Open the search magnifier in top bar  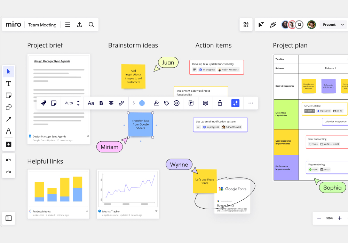pyautogui.click(x=91, y=25)
